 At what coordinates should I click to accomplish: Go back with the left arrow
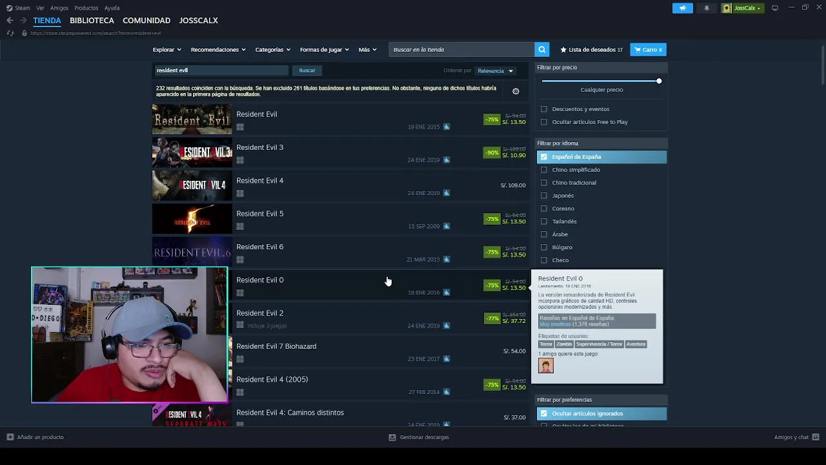pyautogui.click(x=10, y=21)
